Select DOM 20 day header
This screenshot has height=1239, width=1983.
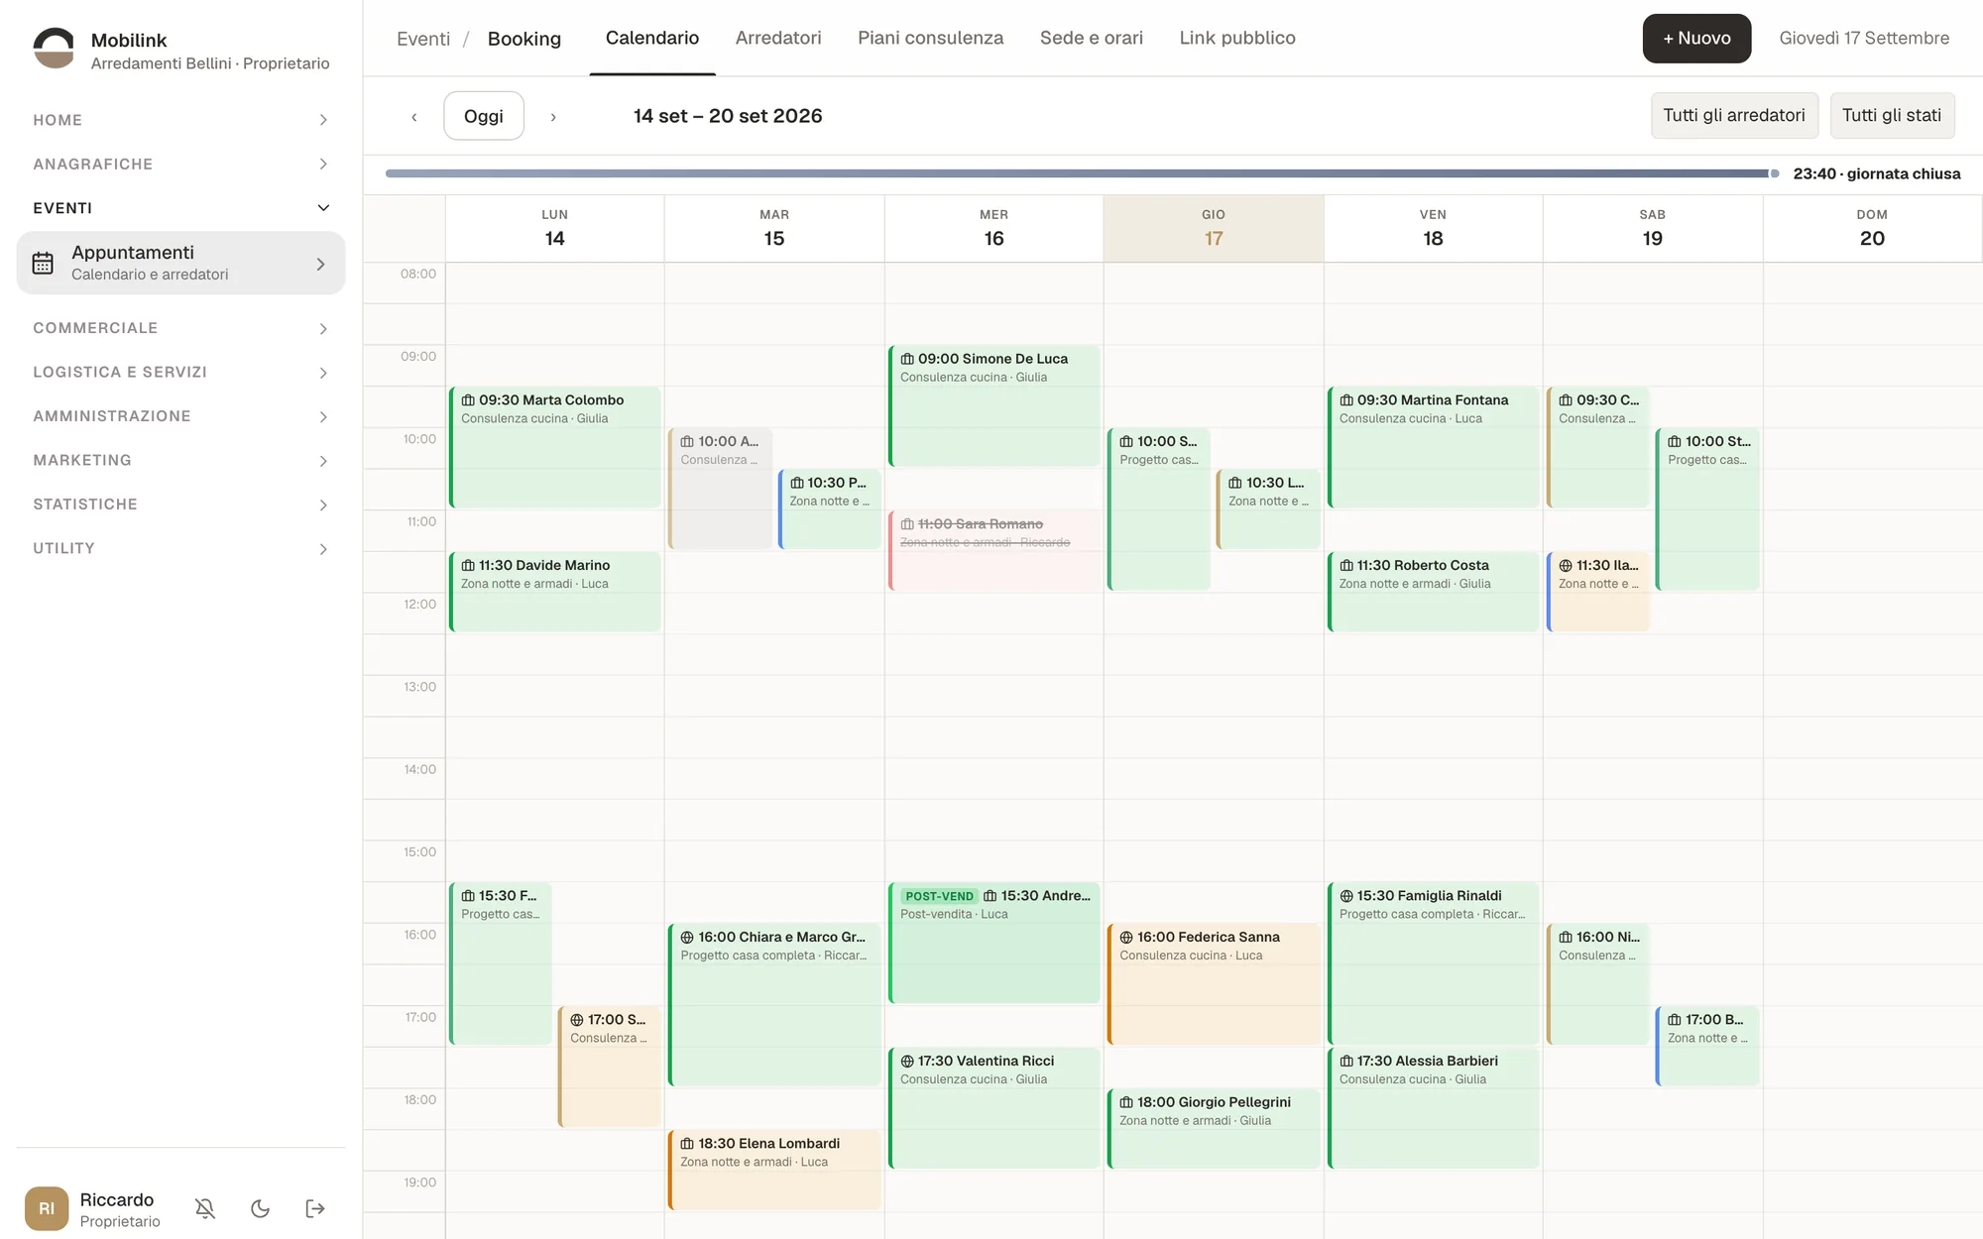(1872, 229)
